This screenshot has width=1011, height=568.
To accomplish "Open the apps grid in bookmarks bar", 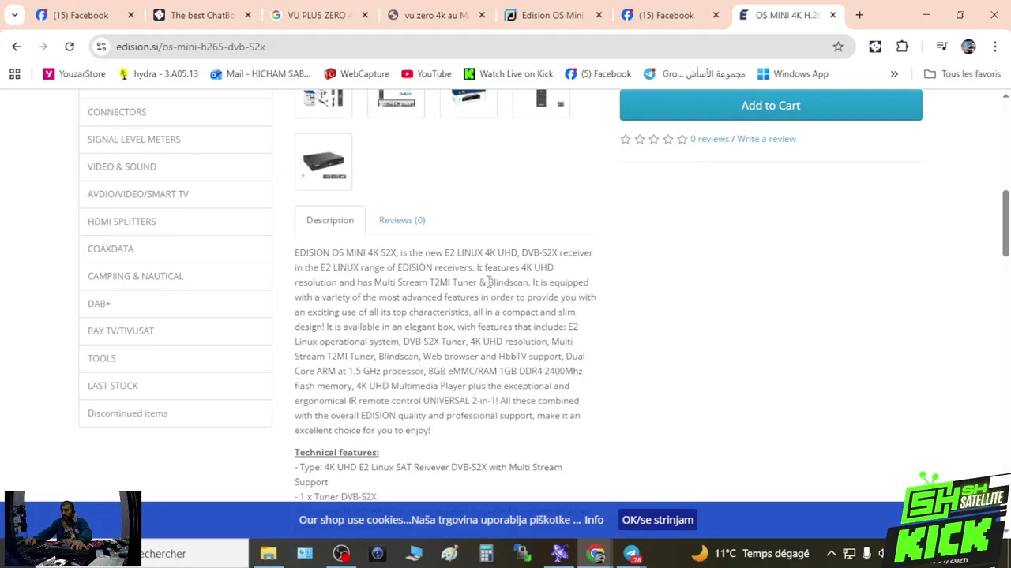I will pos(14,74).
